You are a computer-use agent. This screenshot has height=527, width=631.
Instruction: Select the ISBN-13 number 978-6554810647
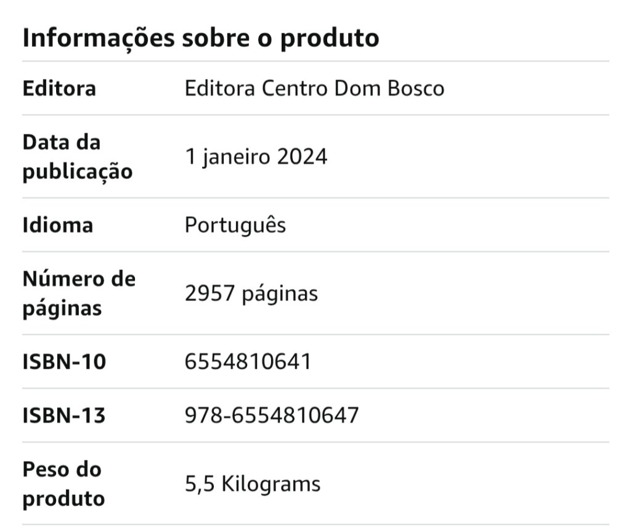271,415
